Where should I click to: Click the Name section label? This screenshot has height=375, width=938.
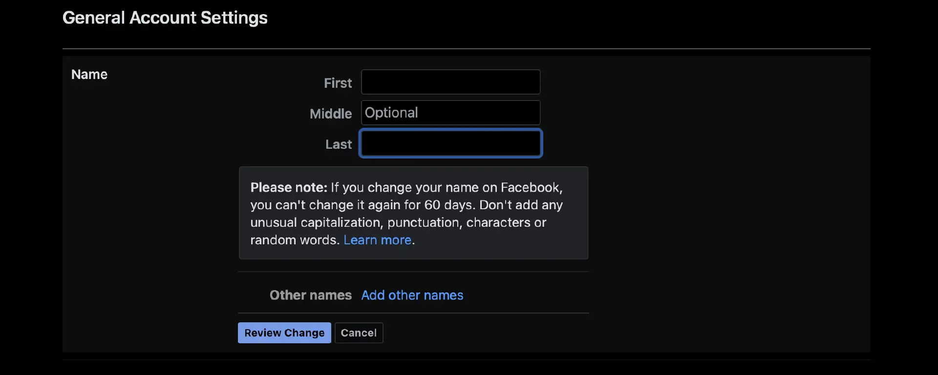(89, 74)
